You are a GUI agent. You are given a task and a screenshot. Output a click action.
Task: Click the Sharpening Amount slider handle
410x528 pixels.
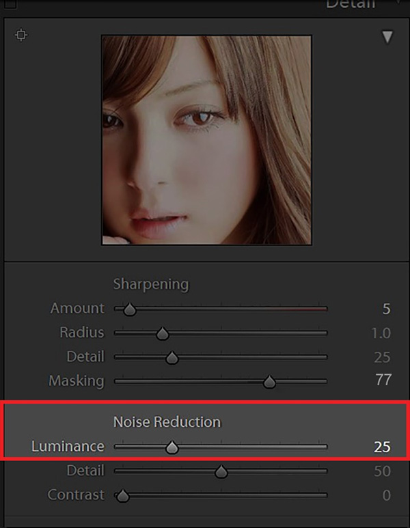(129, 309)
